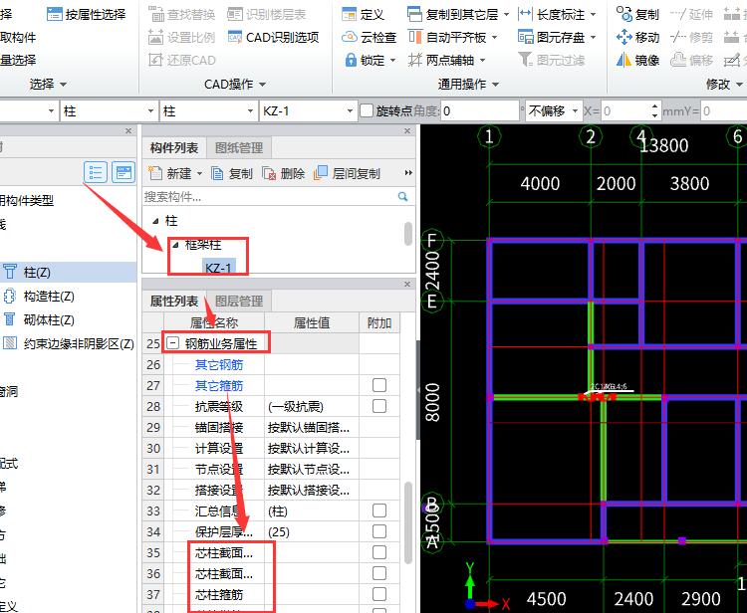Toggle 附加 checkbox for 抗震等级
Screen dimensions: 747x613
coord(379,406)
